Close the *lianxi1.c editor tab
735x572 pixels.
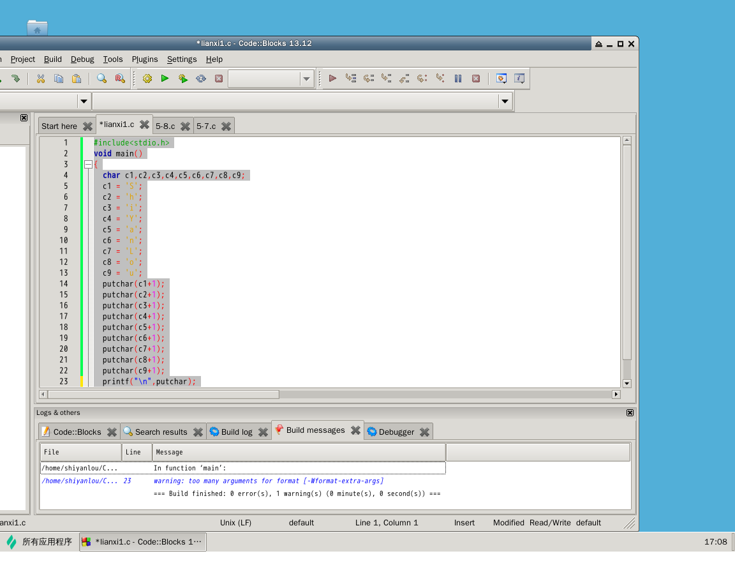click(144, 124)
